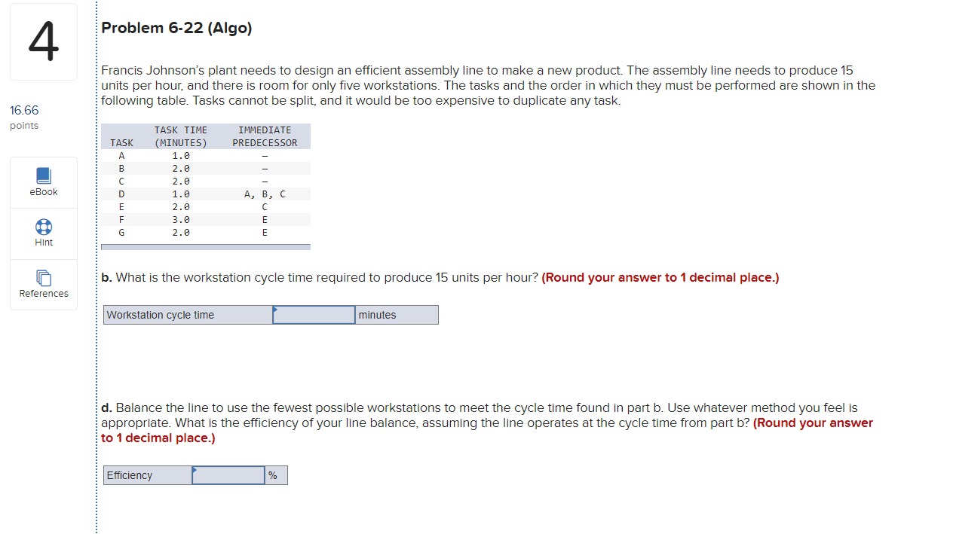Click inside the Efficiency percentage answer box
This screenshot has height=534, width=953.
coord(230,475)
